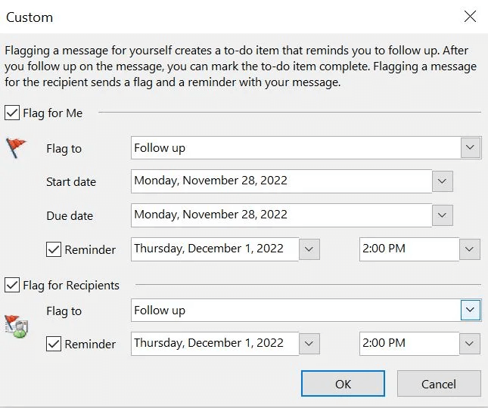This screenshot has width=488, height=408.
Task: Expand my reminder date dropdown arrow
Action: click(309, 249)
